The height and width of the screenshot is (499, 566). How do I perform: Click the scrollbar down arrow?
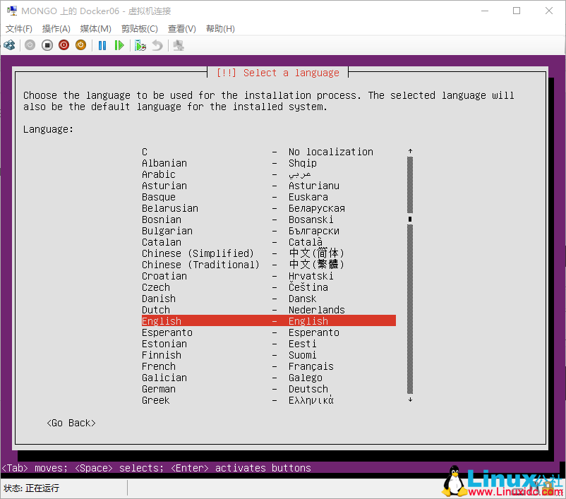410,399
